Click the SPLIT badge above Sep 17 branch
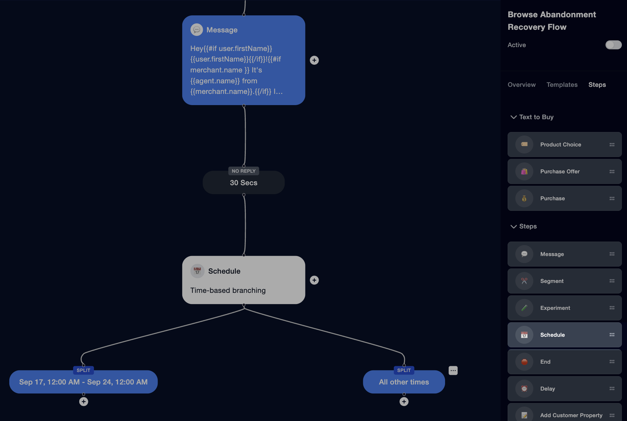The width and height of the screenshot is (627, 421). (x=83, y=370)
